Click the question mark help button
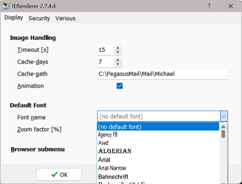The height and width of the screenshot is (184, 242). [209, 6]
